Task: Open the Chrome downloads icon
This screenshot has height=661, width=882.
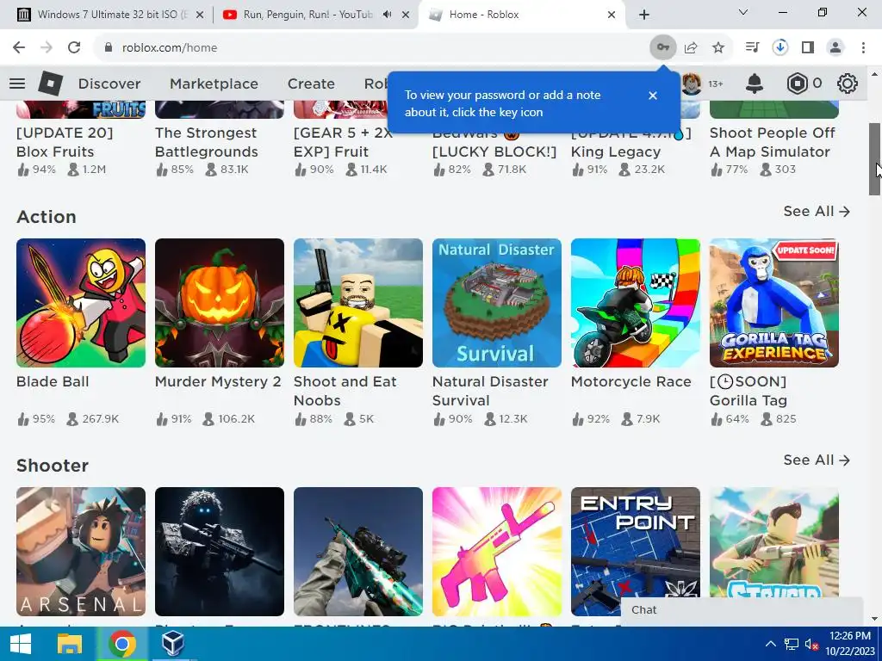Action: 780,48
